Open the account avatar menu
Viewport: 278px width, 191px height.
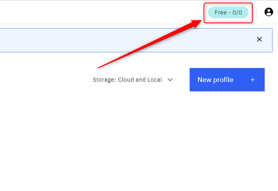tap(269, 12)
